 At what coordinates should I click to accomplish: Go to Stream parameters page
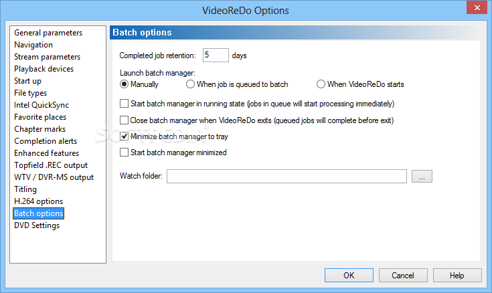click(x=47, y=57)
